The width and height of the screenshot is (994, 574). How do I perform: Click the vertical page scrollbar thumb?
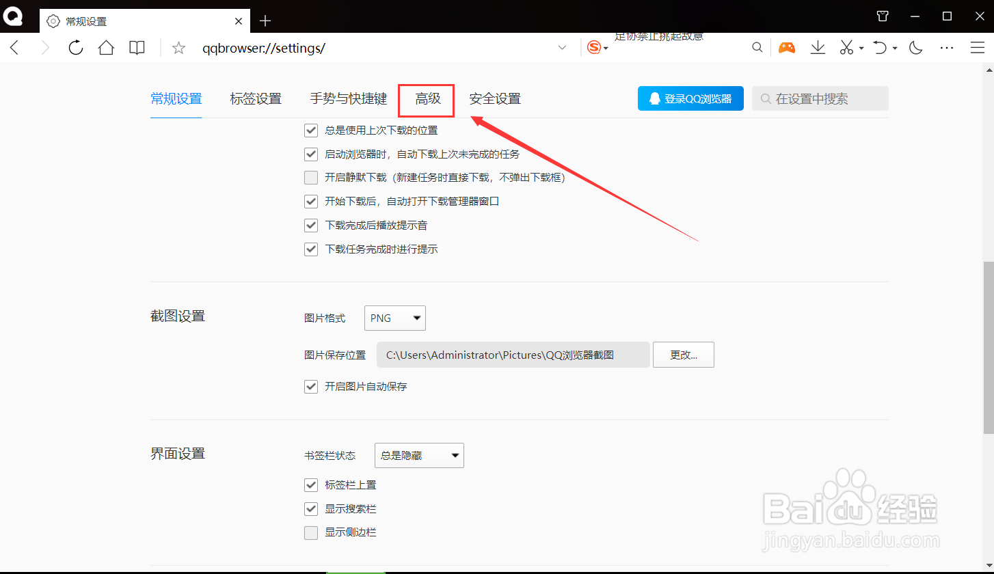click(989, 346)
